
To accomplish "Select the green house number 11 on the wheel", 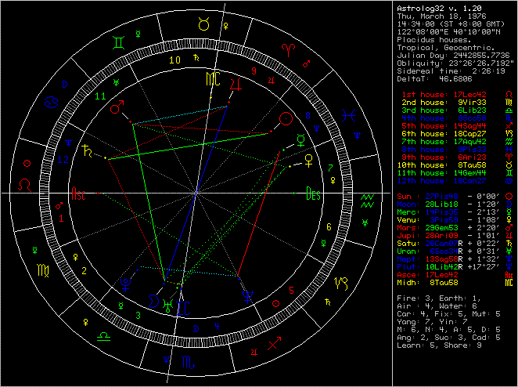I will (100, 96).
